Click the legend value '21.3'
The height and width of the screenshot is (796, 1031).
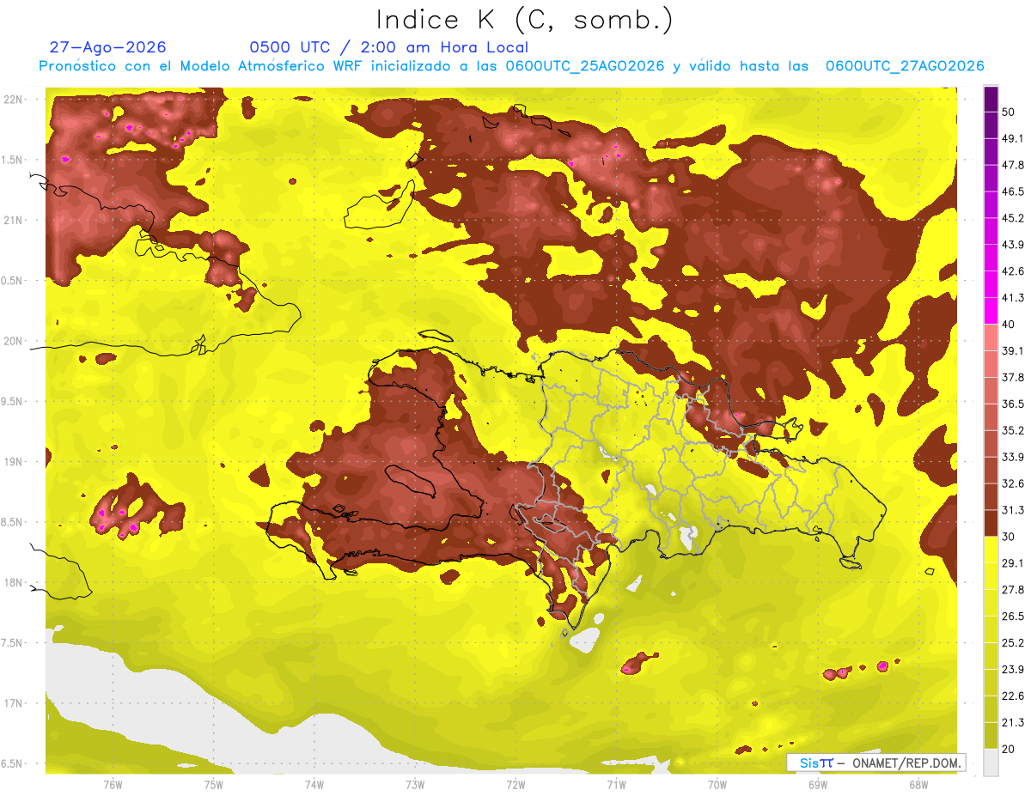(x=1013, y=722)
